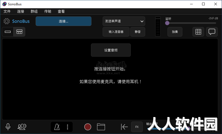Screen dimensions: 222x134
Task: Click the skip to start arrow icon
Action: click(124, 127)
